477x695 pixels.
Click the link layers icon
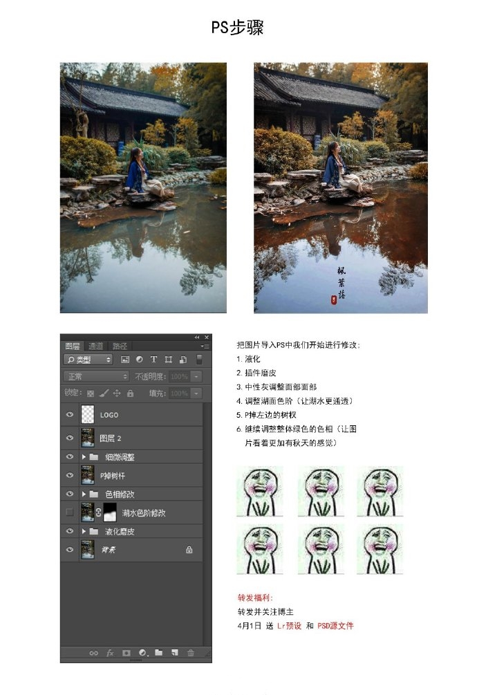(x=93, y=653)
